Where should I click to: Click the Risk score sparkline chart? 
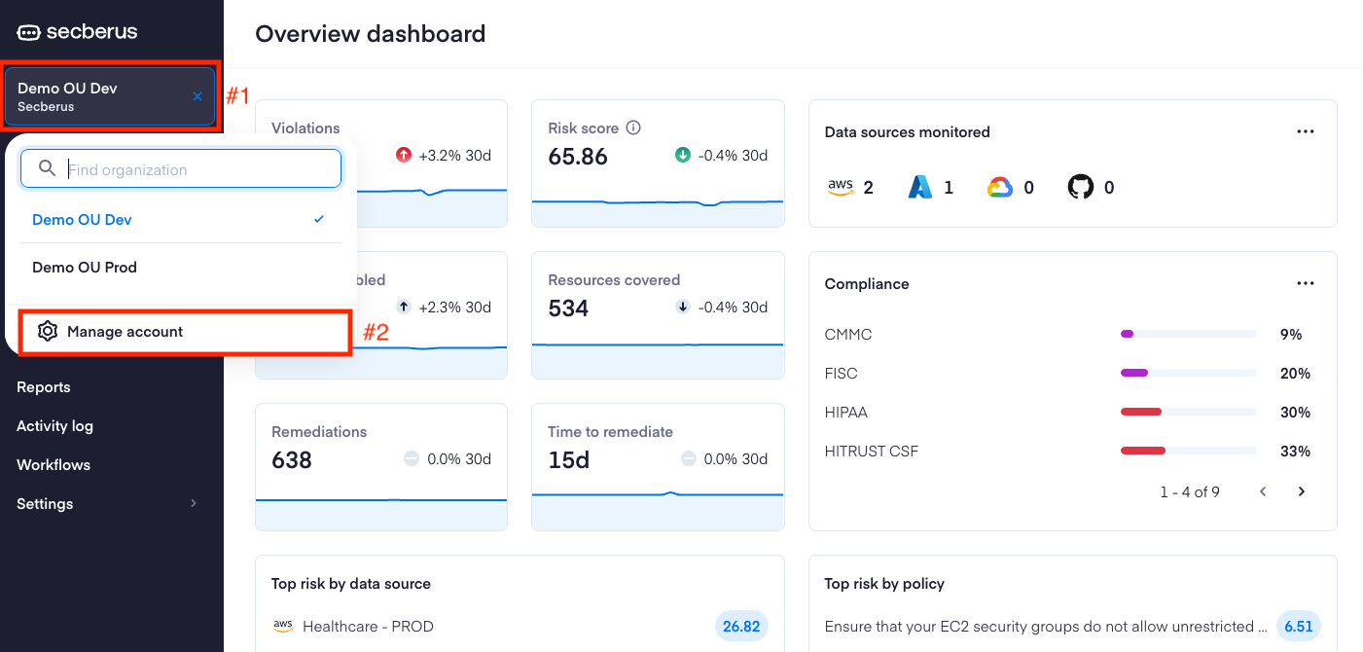tap(658, 212)
